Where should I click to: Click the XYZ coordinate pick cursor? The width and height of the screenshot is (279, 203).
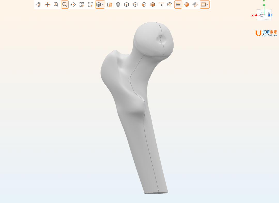161,4
